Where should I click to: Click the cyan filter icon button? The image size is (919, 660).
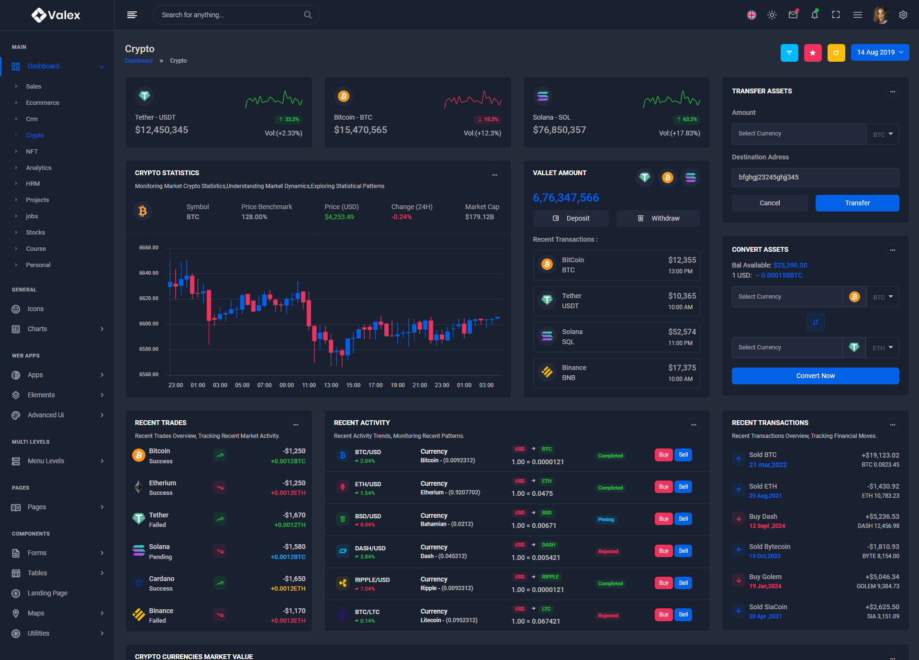(789, 53)
